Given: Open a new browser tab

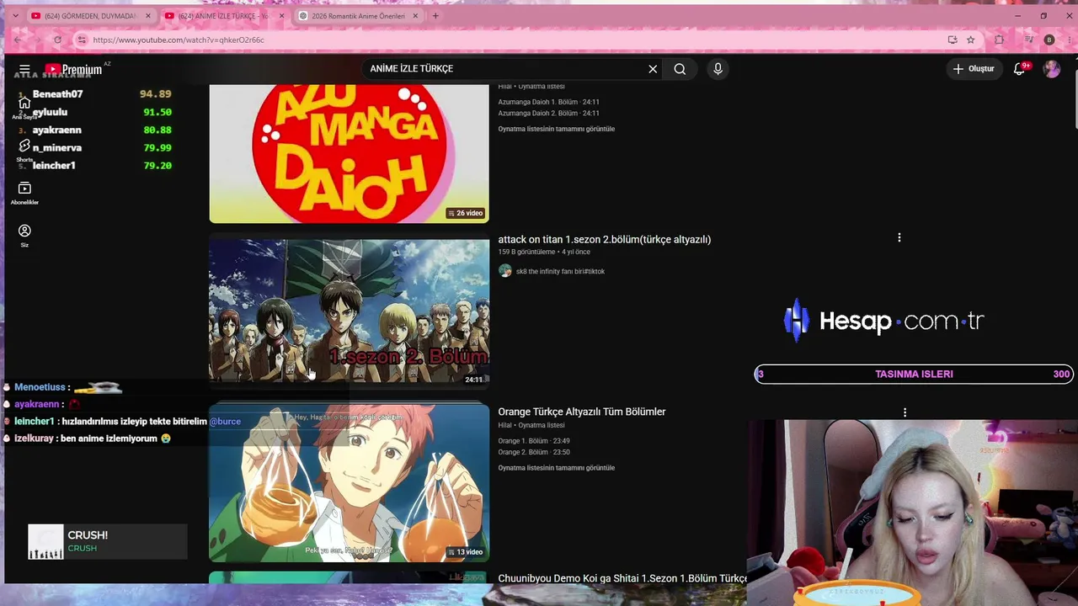Looking at the screenshot, I should 435,16.
